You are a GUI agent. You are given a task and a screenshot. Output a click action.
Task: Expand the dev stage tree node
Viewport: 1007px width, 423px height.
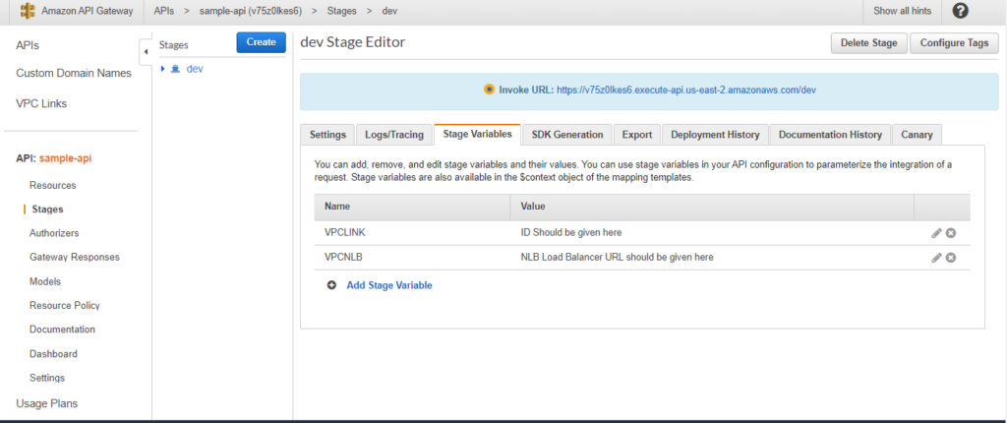163,69
